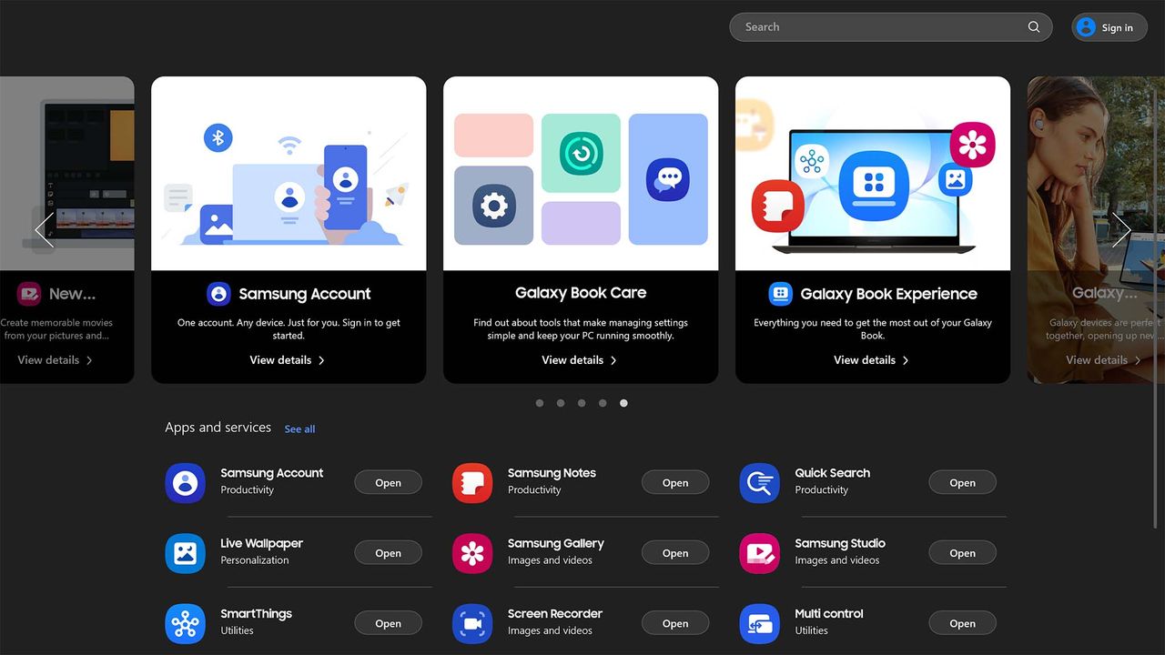Click the Apps and services heading

pyautogui.click(x=218, y=428)
